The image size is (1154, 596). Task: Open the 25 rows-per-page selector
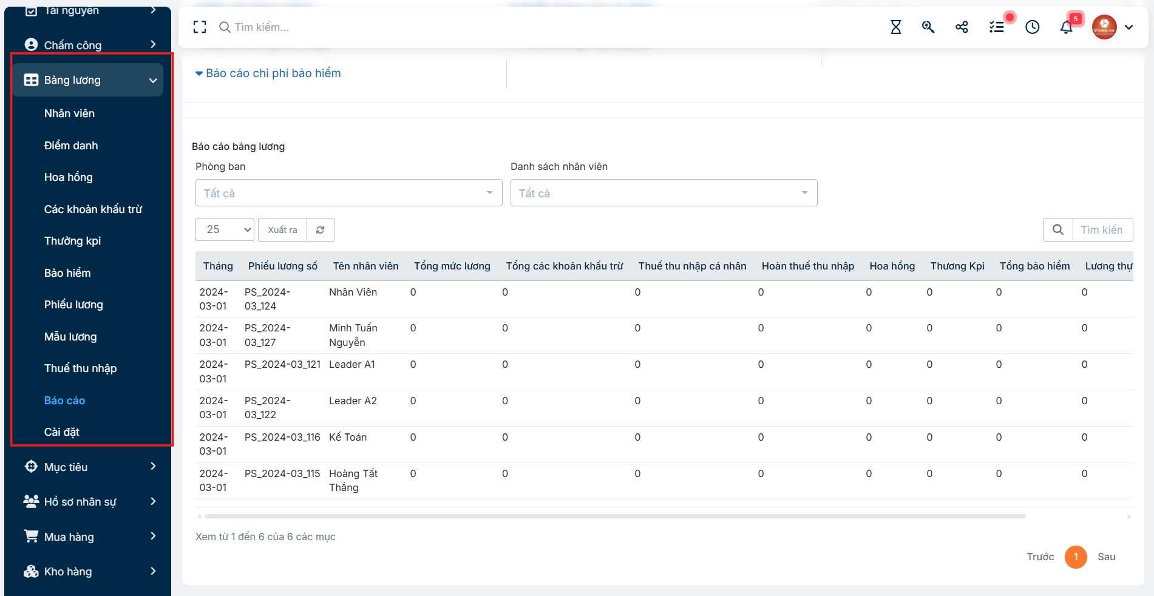[225, 229]
